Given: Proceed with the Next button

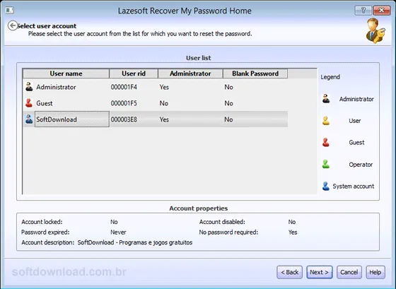Looking at the screenshot, I should [x=320, y=272].
